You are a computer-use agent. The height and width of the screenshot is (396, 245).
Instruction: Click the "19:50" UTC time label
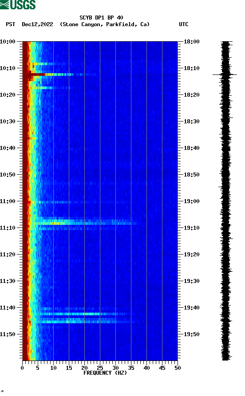(x=192, y=334)
